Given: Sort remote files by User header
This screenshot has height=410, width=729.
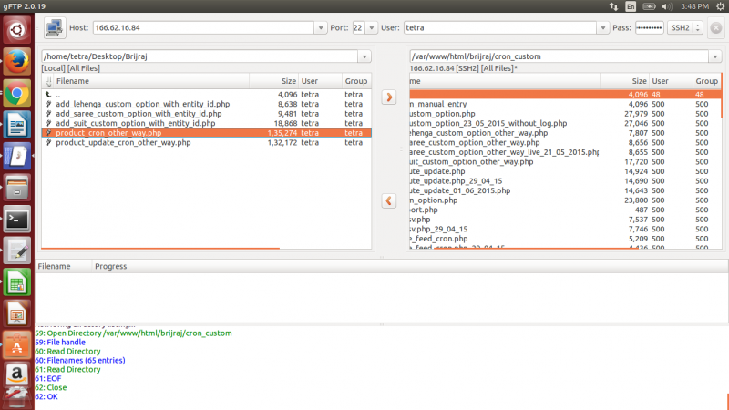Looking at the screenshot, I should pos(671,81).
